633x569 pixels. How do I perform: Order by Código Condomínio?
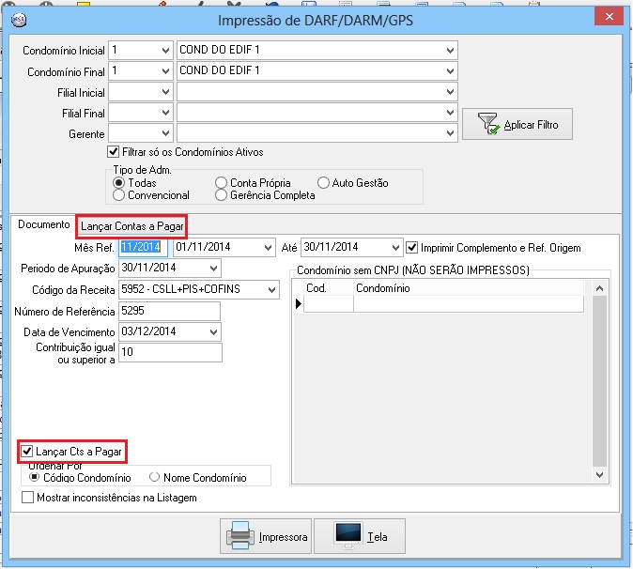pos(35,477)
